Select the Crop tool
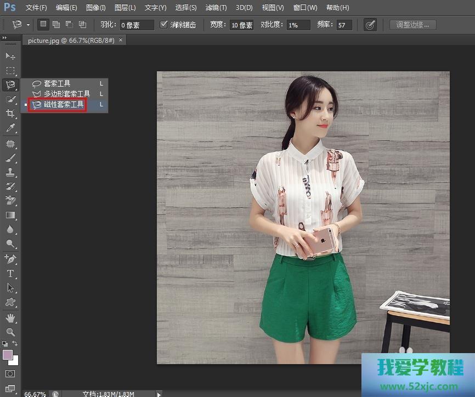475x397 pixels. coord(10,114)
